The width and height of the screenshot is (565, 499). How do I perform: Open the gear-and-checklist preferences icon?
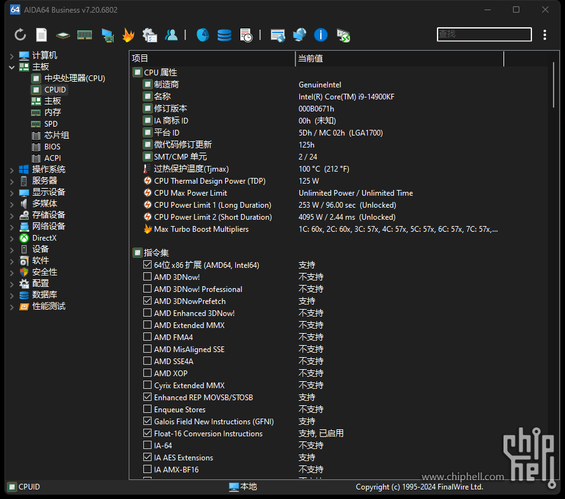coord(150,35)
